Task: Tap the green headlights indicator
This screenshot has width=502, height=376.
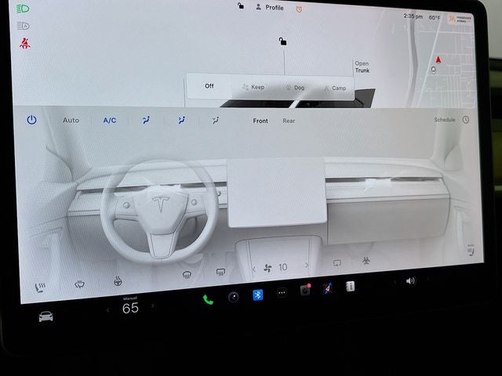Action: click(x=23, y=9)
